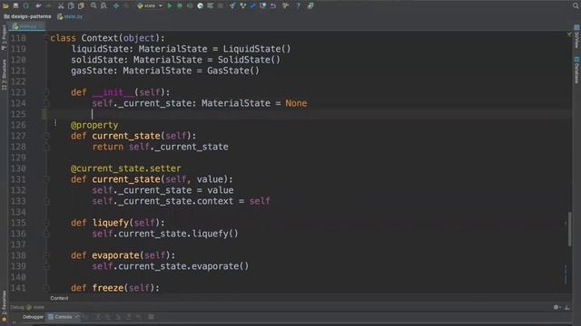581x326 pixels.
Task: Click the Redo arrow toolbar icon
Action: click(x=48, y=5)
